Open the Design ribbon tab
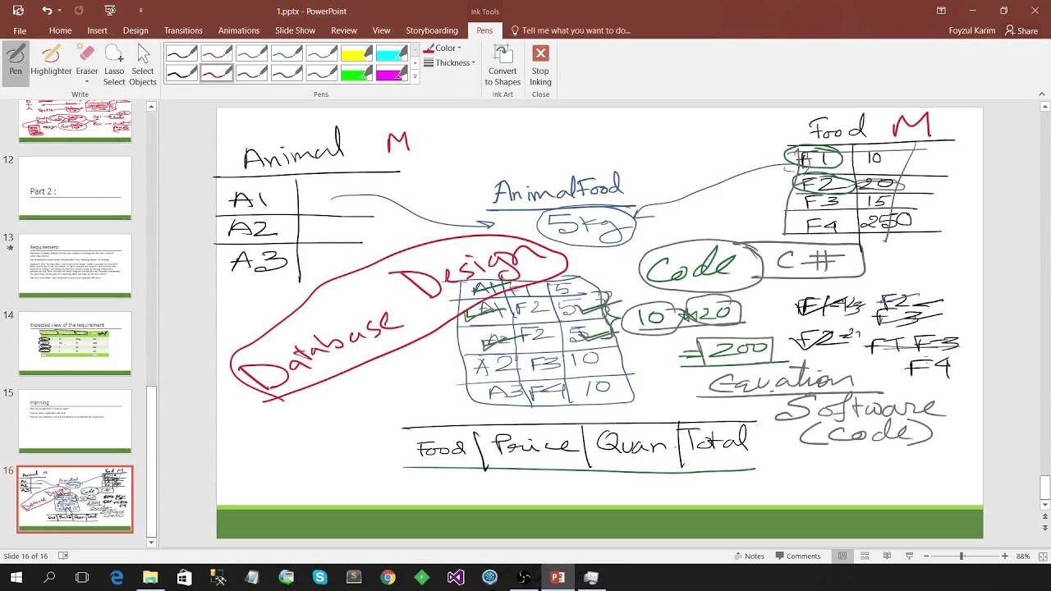 click(135, 30)
